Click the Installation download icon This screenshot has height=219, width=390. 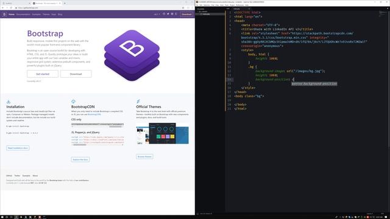[9, 102]
